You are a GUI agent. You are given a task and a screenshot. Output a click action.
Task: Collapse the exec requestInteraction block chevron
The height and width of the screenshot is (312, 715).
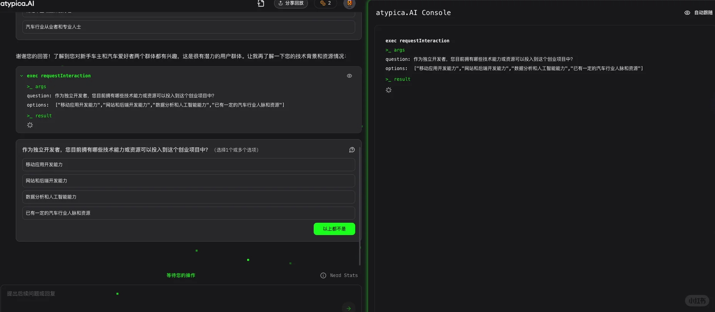[22, 76]
